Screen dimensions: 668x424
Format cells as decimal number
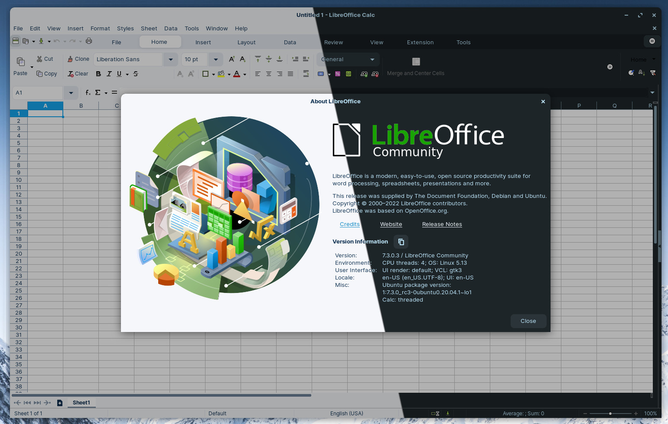[349, 74]
